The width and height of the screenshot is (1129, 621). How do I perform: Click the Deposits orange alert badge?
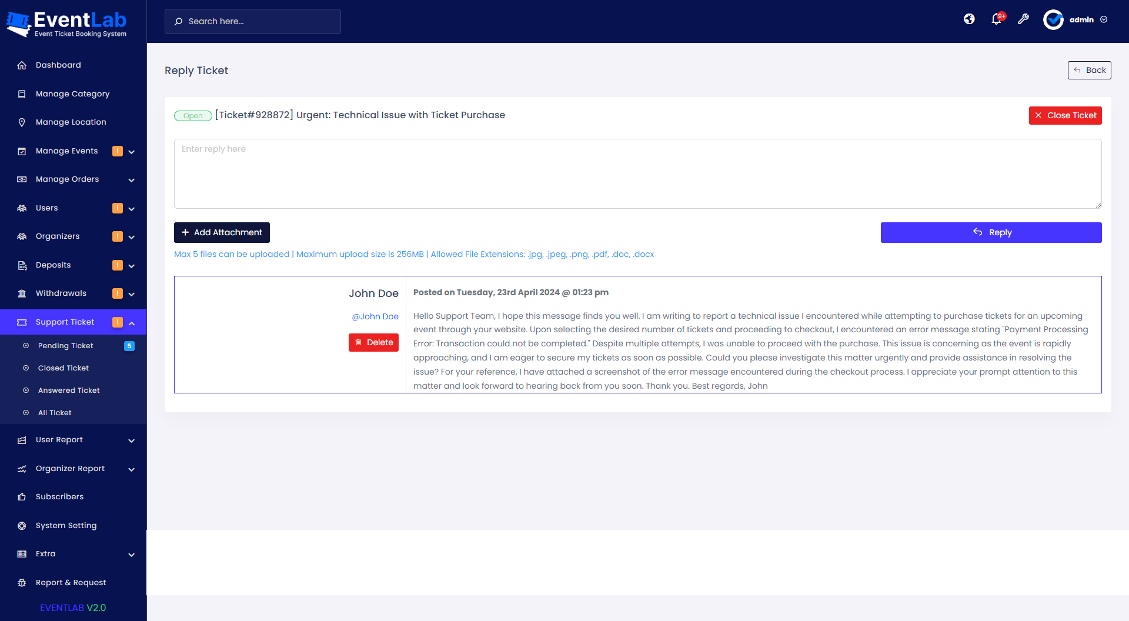click(118, 265)
